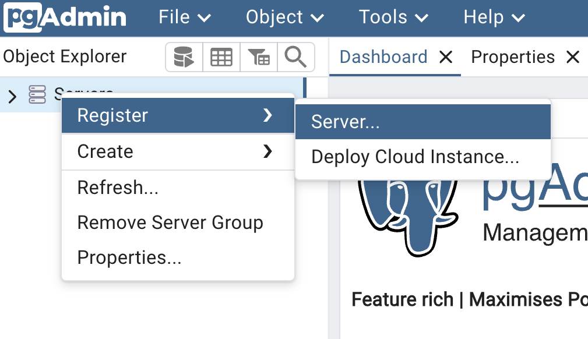The image size is (588, 339).
Task: Choose Remove Server Group
Action: point(178,223)
